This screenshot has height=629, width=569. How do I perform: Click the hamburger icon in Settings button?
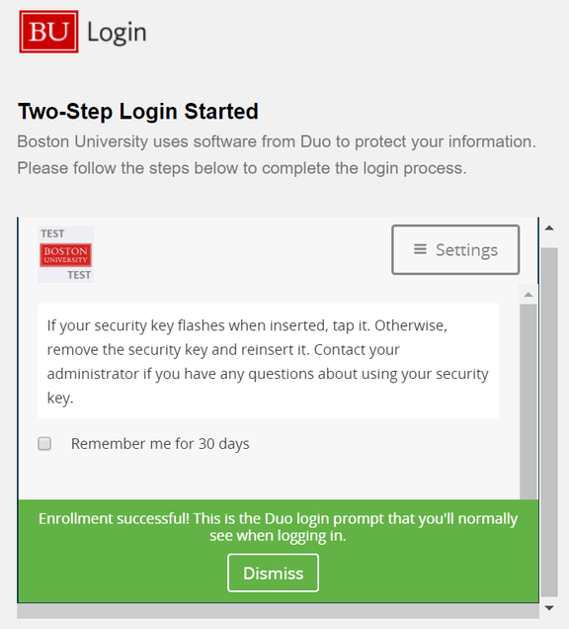420,249
